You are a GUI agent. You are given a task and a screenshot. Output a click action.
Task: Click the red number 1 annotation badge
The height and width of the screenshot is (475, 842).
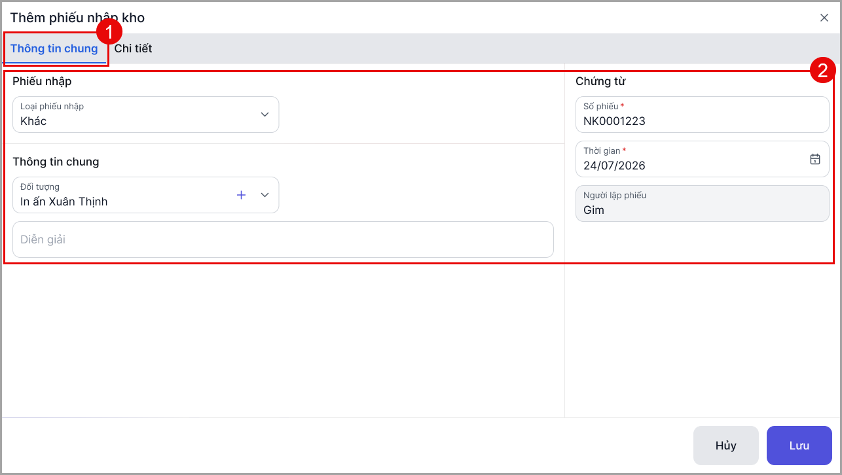pyautogui.click(x=109, y=30)
